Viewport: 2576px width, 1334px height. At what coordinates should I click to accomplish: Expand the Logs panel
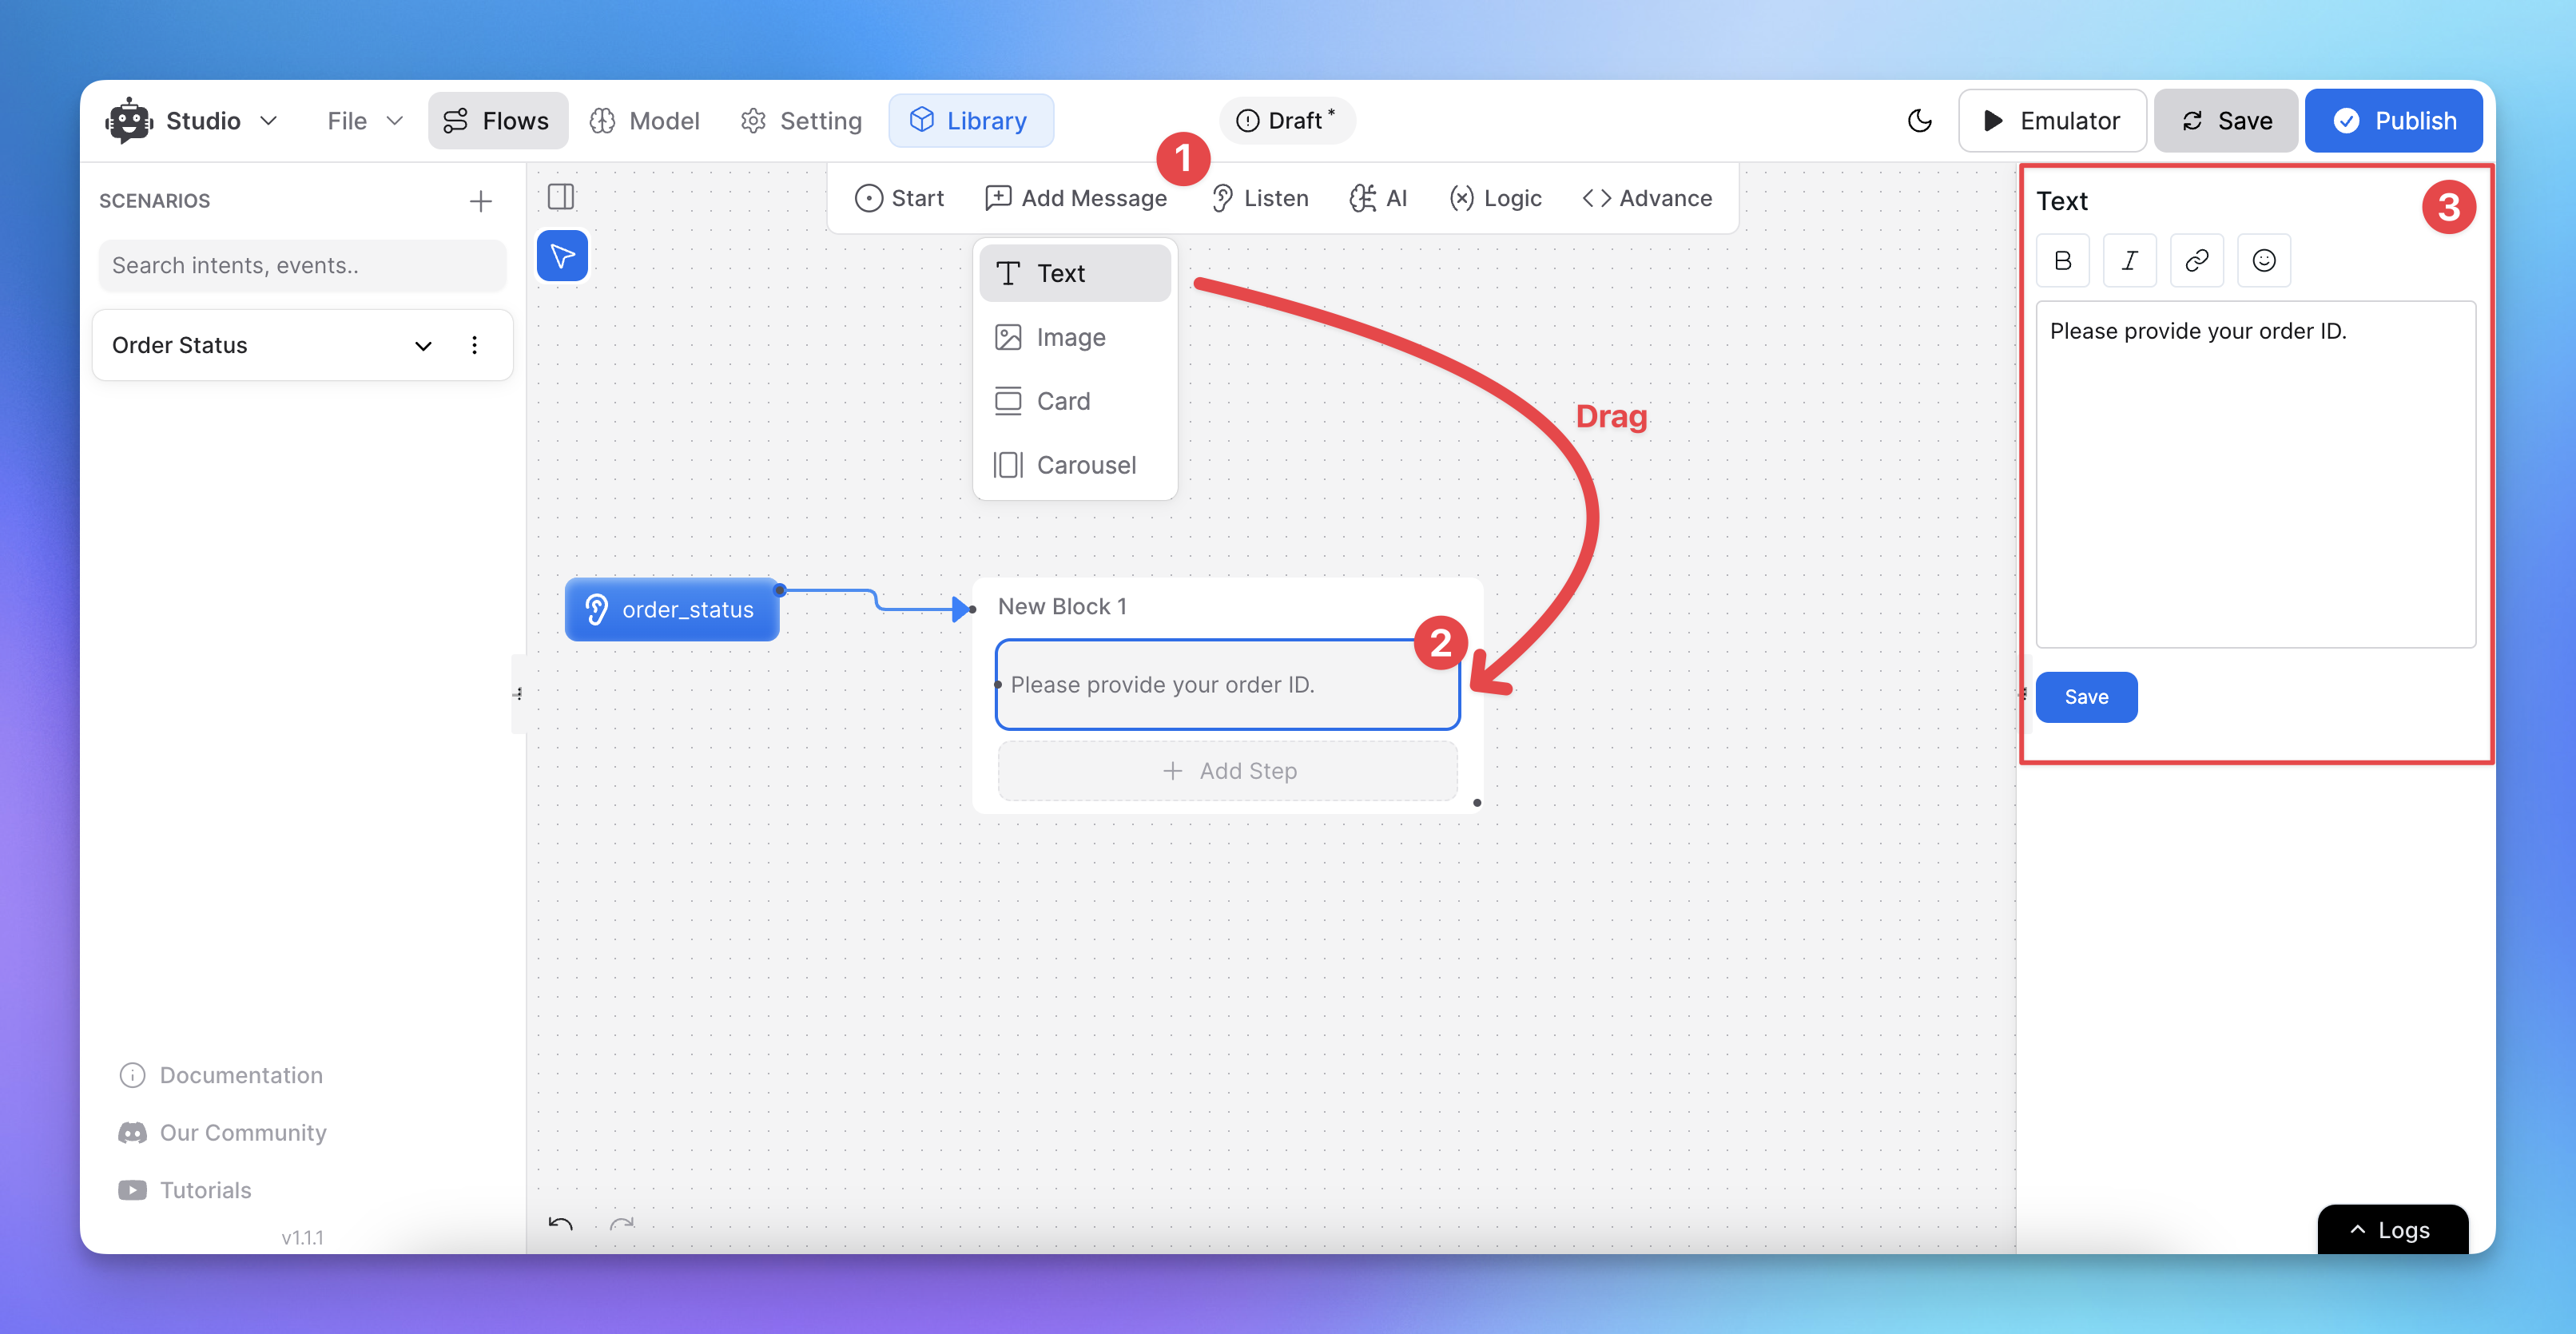(x=2393, y=1231)
